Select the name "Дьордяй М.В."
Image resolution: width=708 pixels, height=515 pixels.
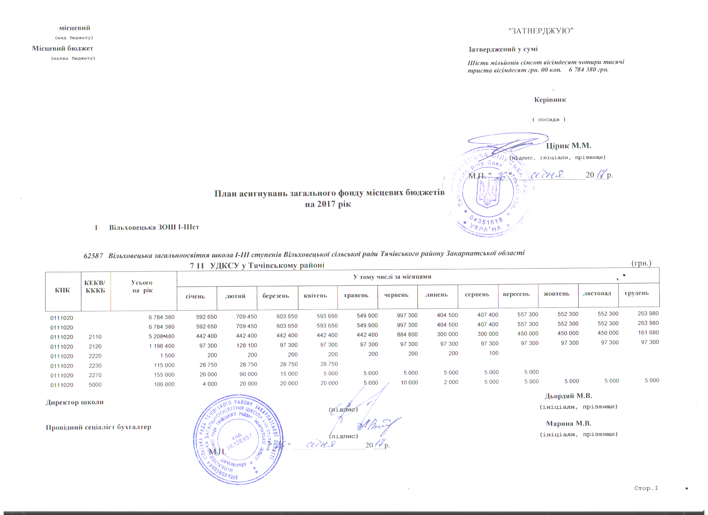pyautogui.click(x=568, y=396)
